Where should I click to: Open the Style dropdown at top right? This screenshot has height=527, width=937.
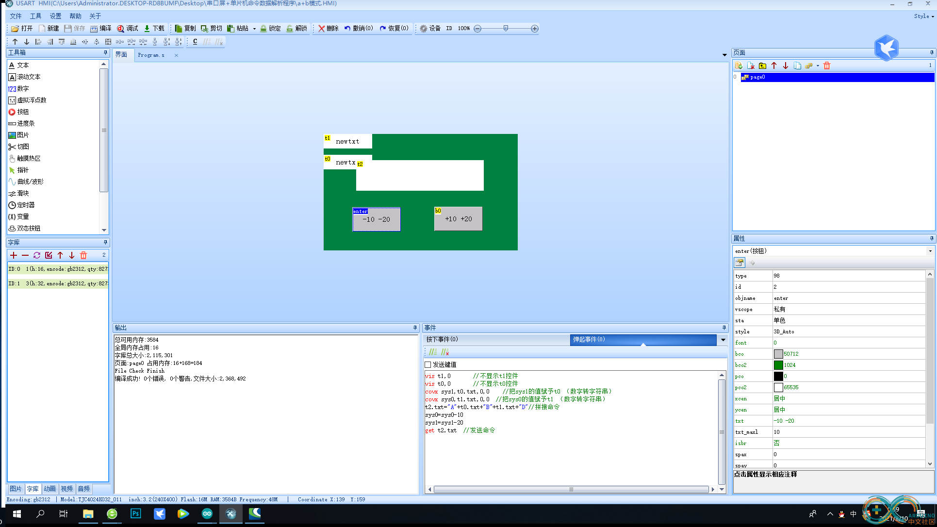(x=924, y=16)
